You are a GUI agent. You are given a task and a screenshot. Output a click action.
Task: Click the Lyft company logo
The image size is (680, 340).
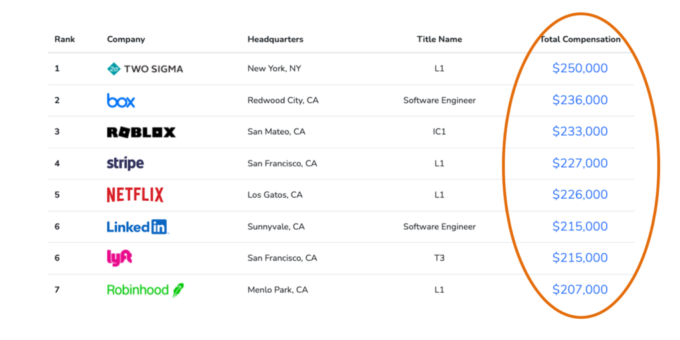click(120, 258)
